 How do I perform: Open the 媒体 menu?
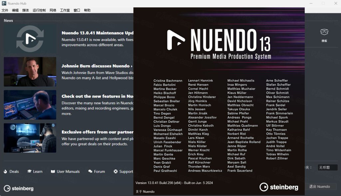(25, 10)
